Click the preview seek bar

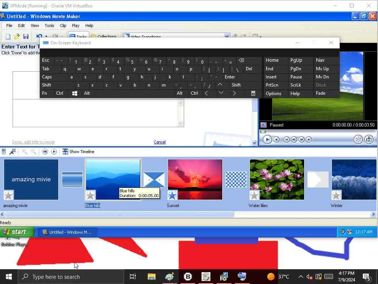click(x=318, y=132)
